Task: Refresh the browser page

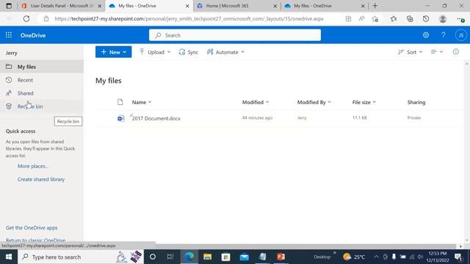Action: pyautogui.click(x=26, y=18)
